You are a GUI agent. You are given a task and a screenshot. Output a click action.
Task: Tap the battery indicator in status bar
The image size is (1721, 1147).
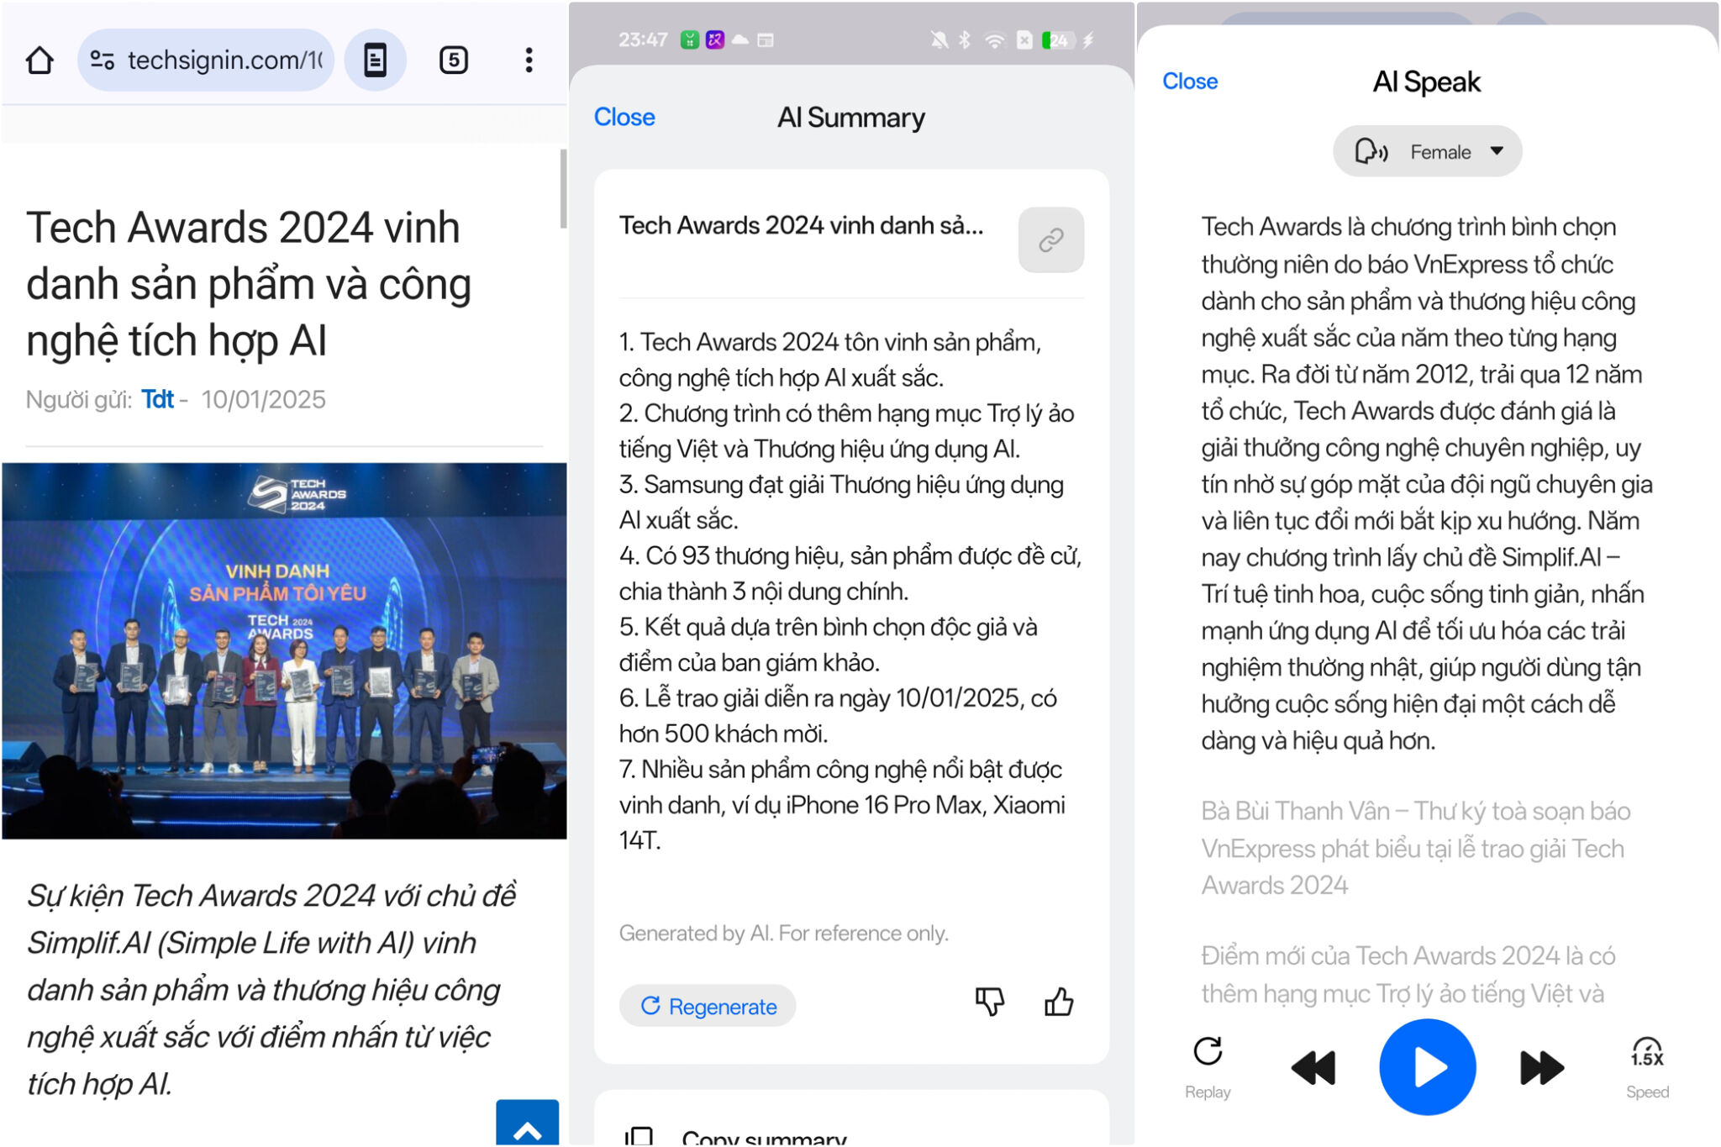coord(1058,39)
